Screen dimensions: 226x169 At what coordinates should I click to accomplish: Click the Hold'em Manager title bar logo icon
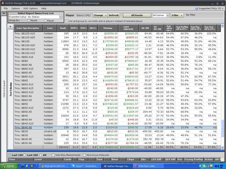click(x=3, y=3)
